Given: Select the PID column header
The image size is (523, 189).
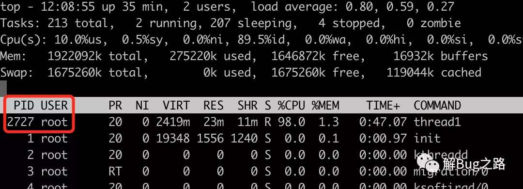Looking at the screenshot, I should (24, 106).
